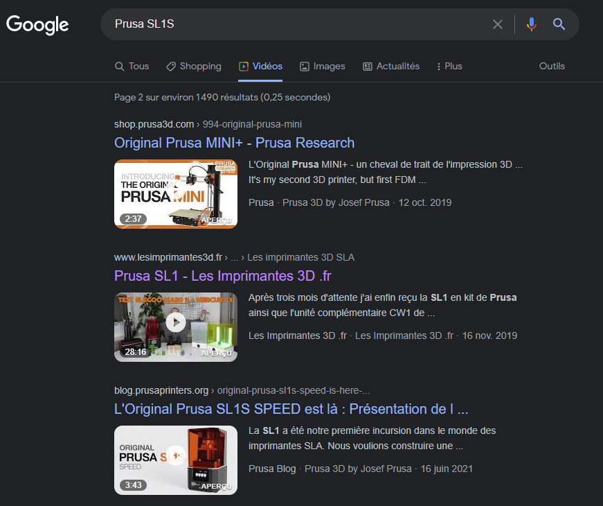Image resolution: width=603 pixels, height=506 pixels.
Task: Go to the Images tab
Action: tap(322, 67)
